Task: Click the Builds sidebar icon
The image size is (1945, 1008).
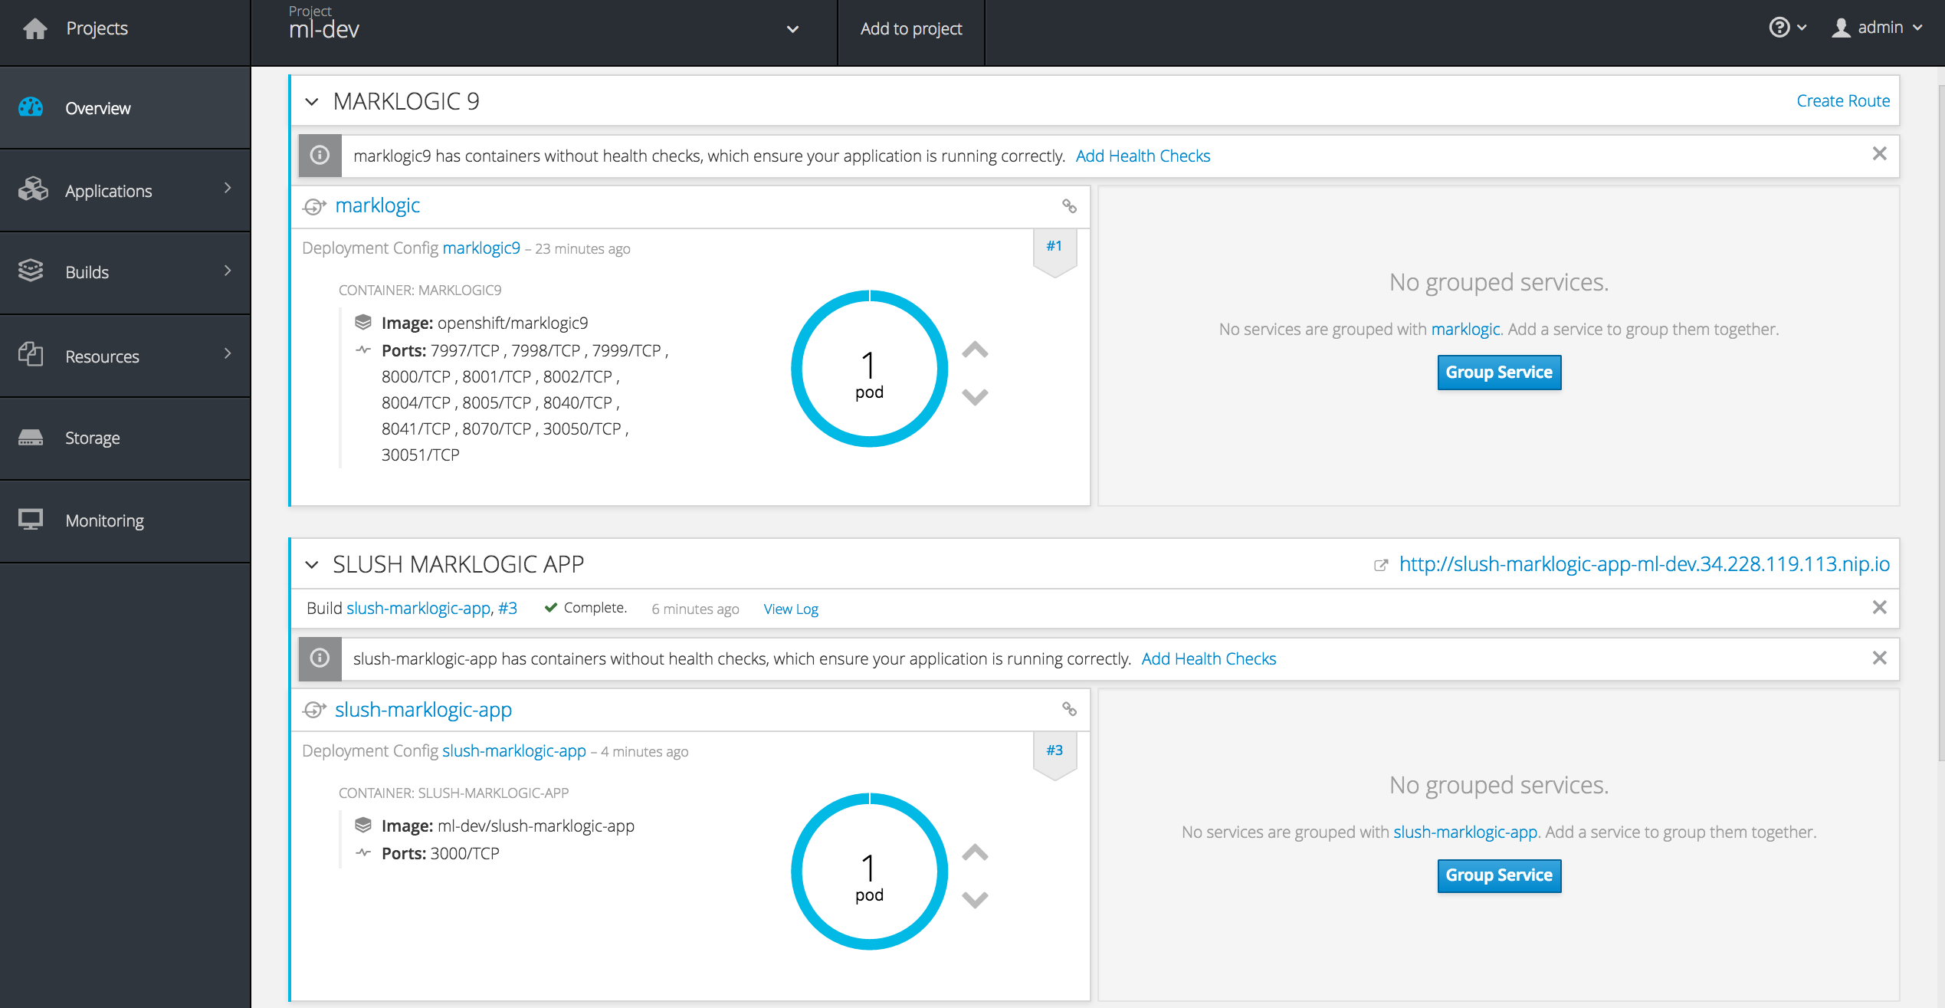Action: coord(31,271)
